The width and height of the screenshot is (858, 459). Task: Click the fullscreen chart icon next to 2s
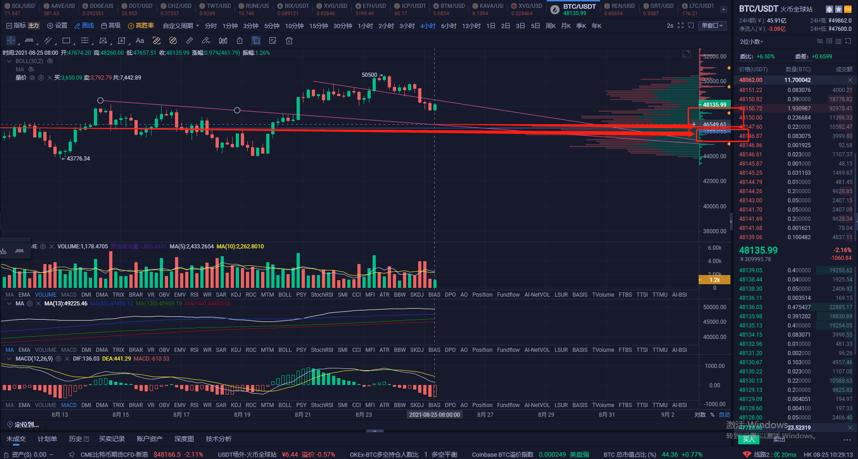tap(681, 26)
